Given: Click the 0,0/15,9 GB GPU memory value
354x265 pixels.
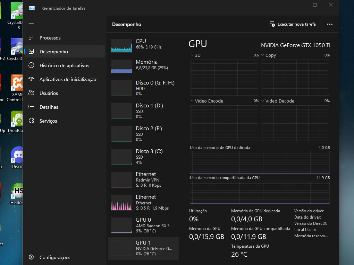Looking at the screenshot, I should [206, 237].
